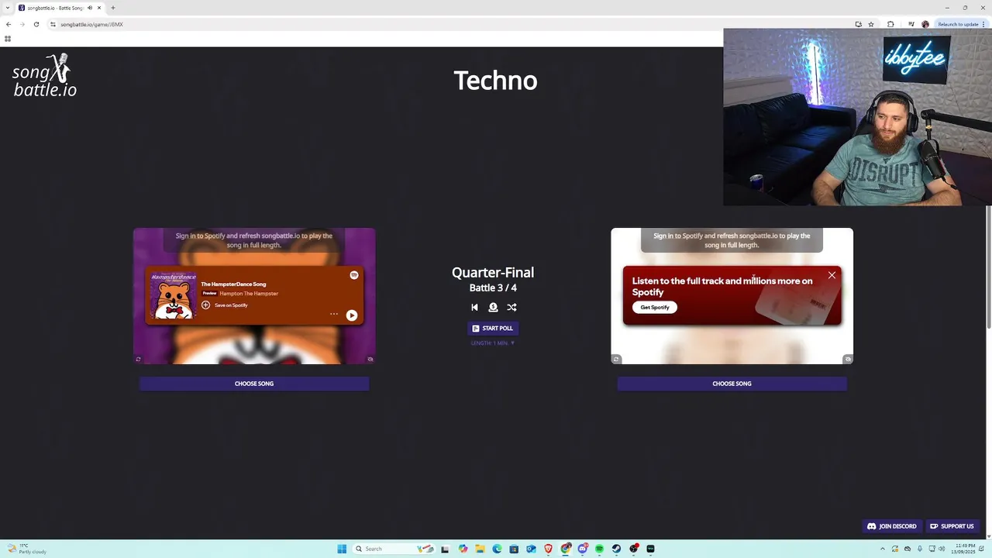
Task: Click the shuffle icon under Battle 3 / 4
Action: (x=511, y=308)
